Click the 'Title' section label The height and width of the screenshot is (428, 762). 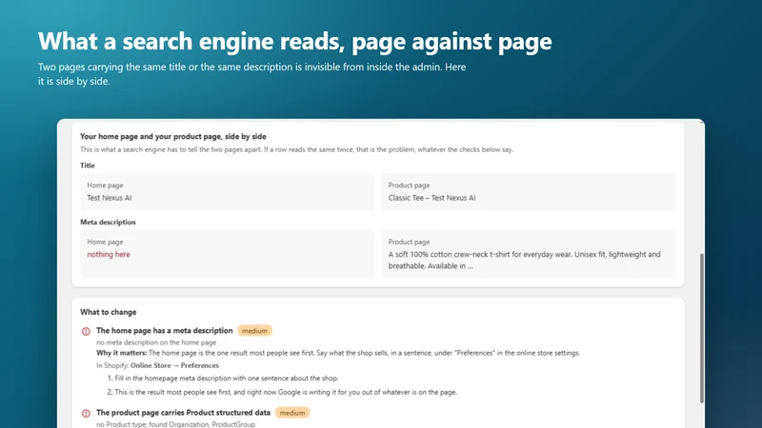(88, 165)
